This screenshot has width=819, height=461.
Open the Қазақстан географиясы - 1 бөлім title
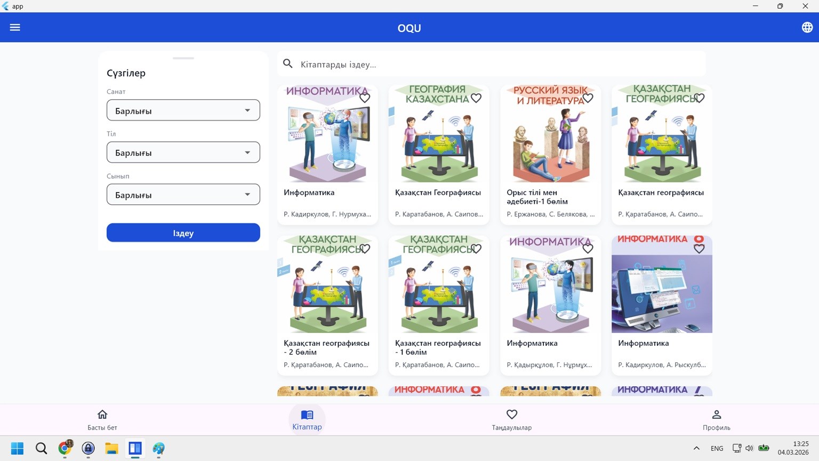pyautogui.click(x=438, y=347)
